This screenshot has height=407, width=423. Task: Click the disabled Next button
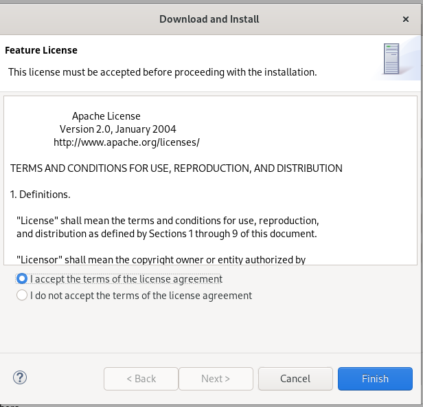pyautogui.click(x=216, y=379)
